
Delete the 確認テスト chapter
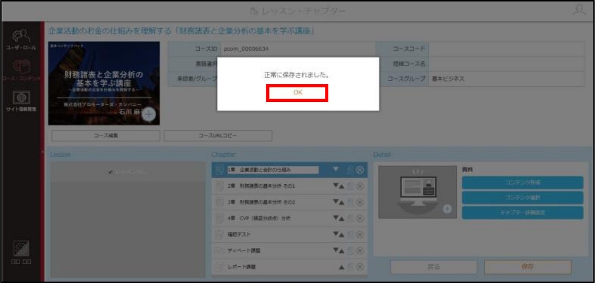(x=360, y=234)
